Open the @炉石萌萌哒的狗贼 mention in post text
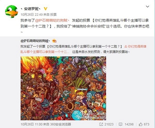The height and width of the screenshot is (128, 155). [x=52, y=20]
